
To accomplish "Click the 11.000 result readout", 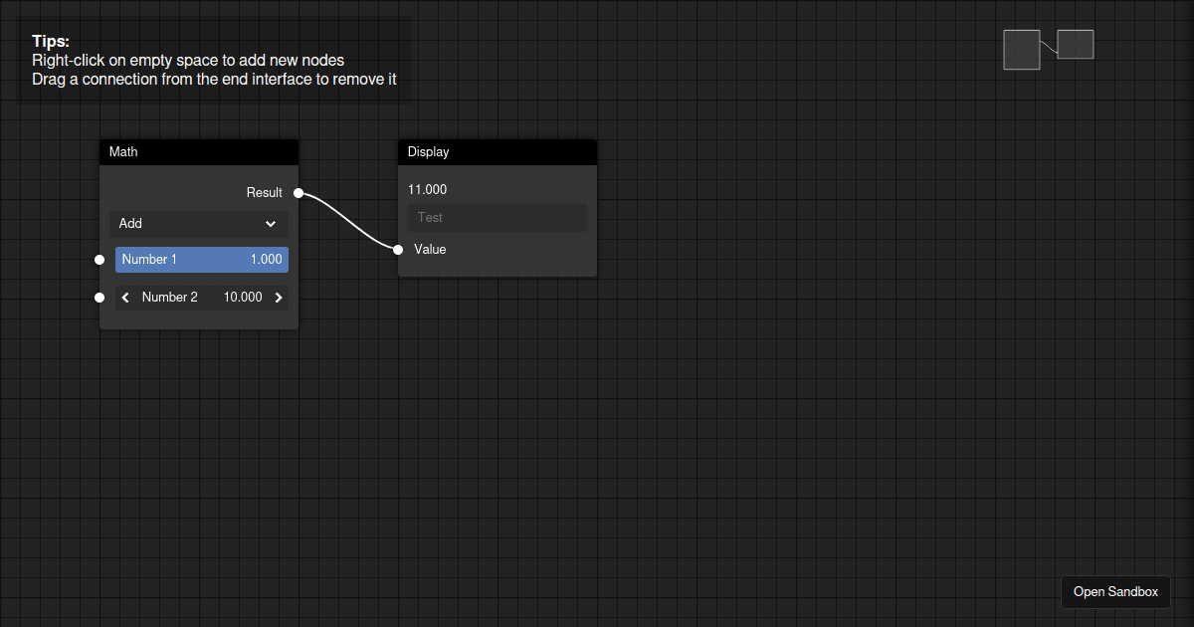I will (x=427, y=189).
